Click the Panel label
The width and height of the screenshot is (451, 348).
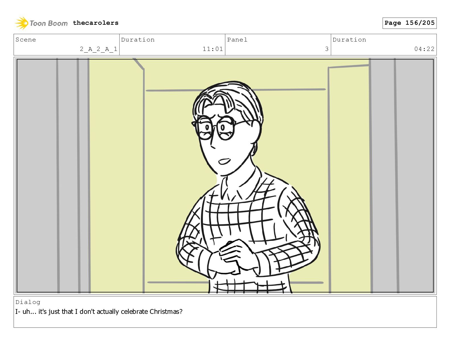click(x=237, y=40)
